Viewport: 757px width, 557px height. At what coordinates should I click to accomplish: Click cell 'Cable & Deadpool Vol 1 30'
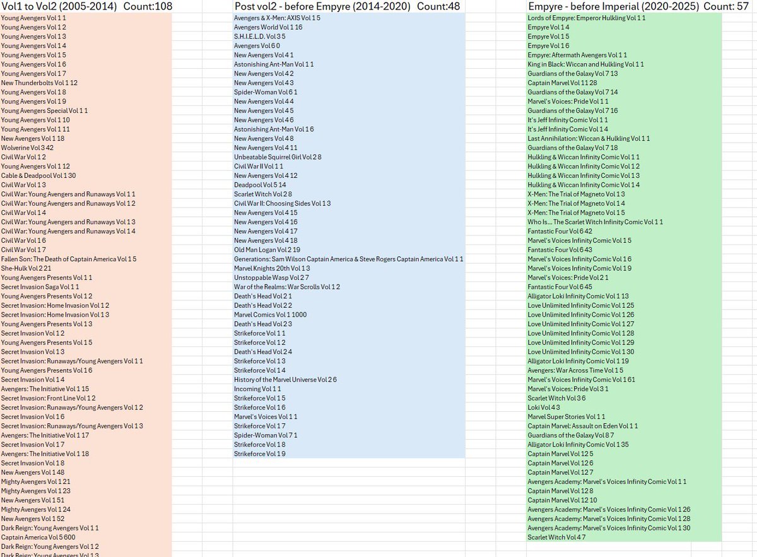pos(86,175)
